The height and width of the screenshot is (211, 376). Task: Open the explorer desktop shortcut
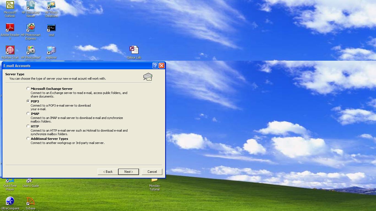tap(51, 51)
